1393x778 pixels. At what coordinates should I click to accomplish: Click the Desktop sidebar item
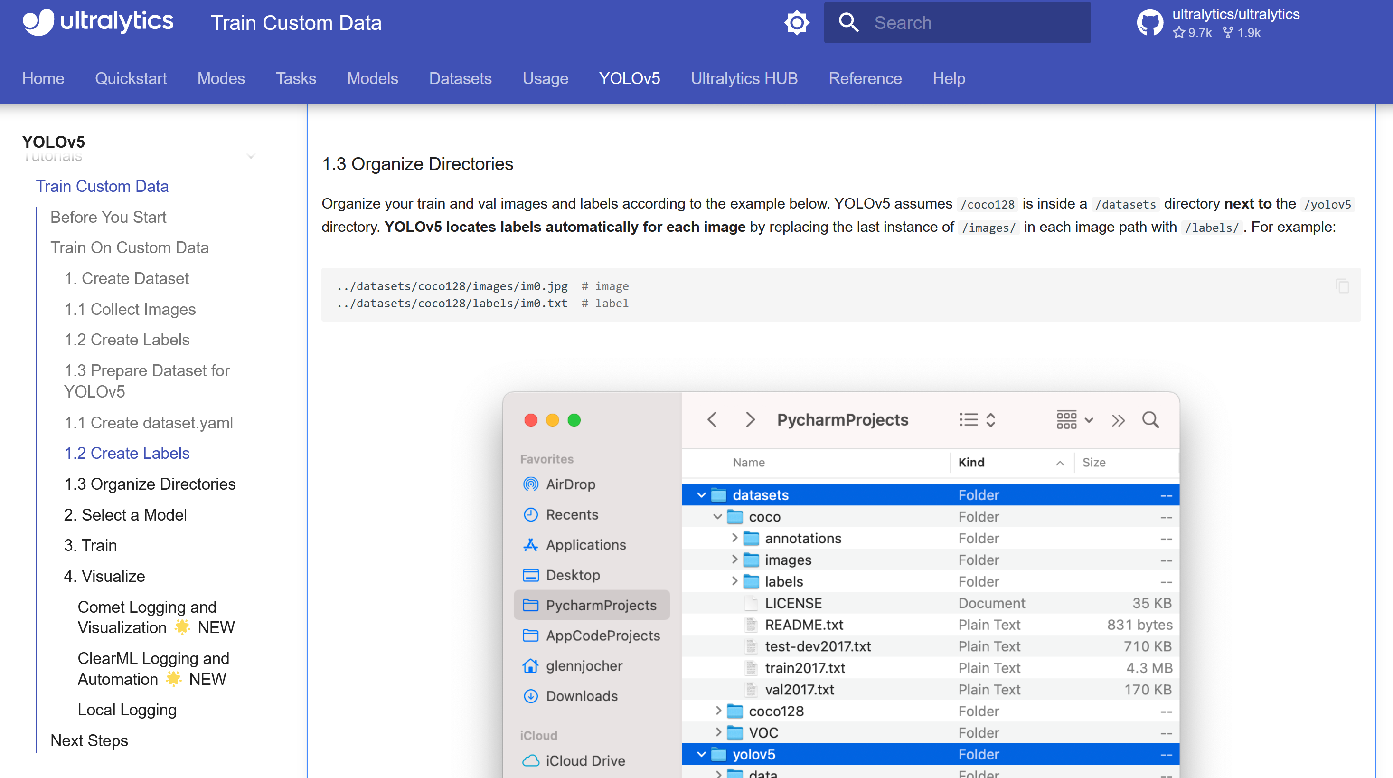click(x=561, y=575)
